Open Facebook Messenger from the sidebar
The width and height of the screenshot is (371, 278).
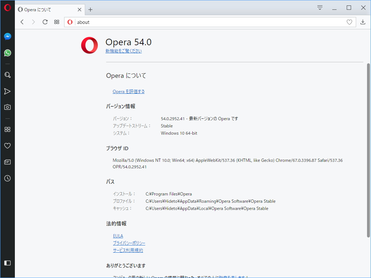click(x=7, y=36)
